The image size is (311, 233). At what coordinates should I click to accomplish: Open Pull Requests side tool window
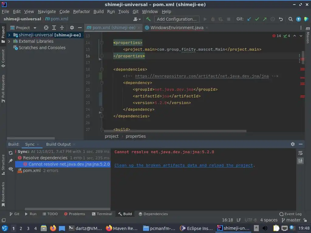pos(3,89)
